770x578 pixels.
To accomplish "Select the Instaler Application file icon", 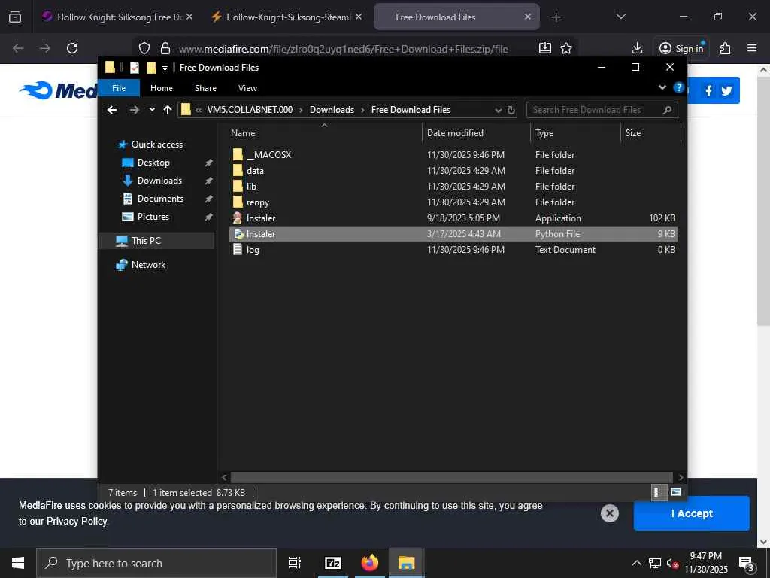I will 238,218.
